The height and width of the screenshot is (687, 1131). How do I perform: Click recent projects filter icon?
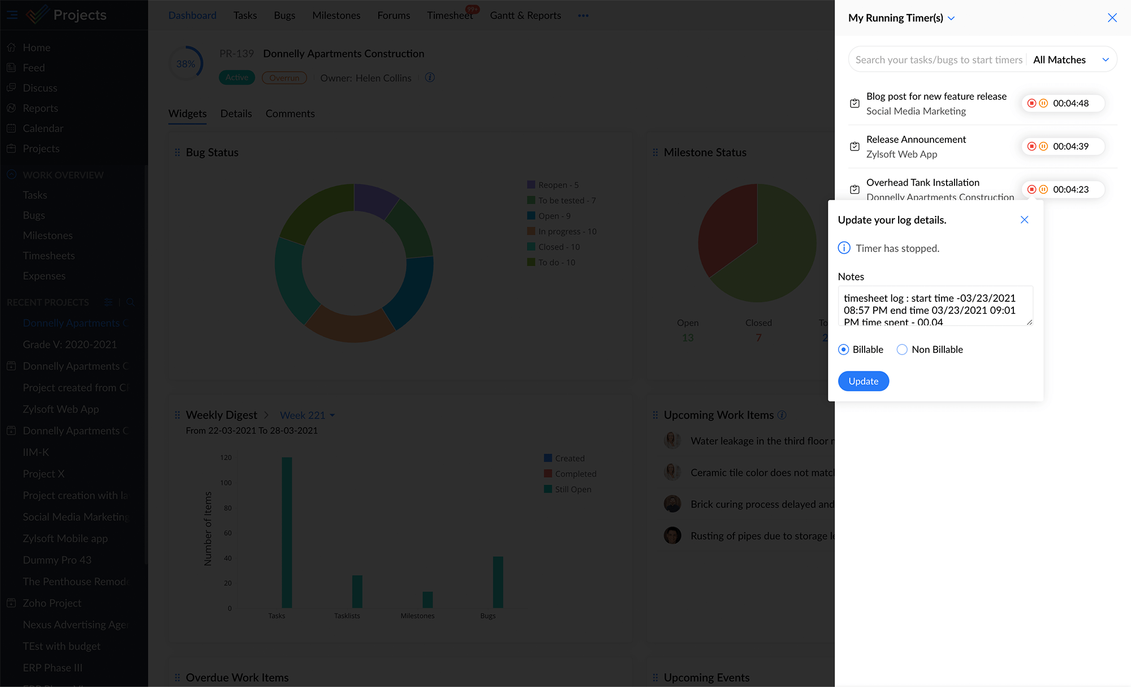point(108,303)
